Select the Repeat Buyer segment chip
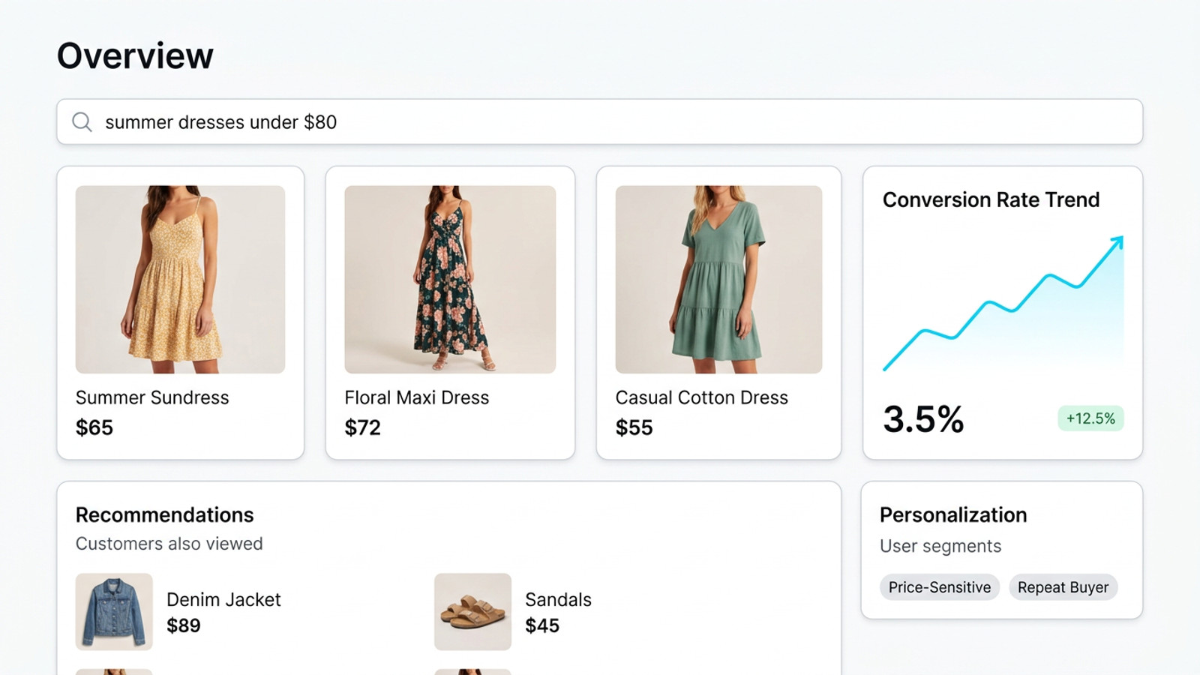The image size is (1200, 675). [1063, 587]
